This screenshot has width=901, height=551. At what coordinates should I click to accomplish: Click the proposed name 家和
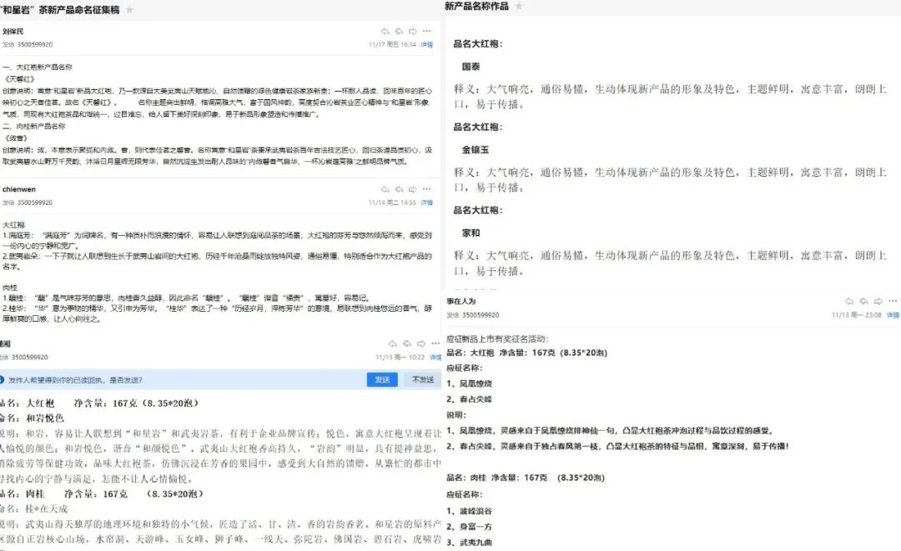471,233
